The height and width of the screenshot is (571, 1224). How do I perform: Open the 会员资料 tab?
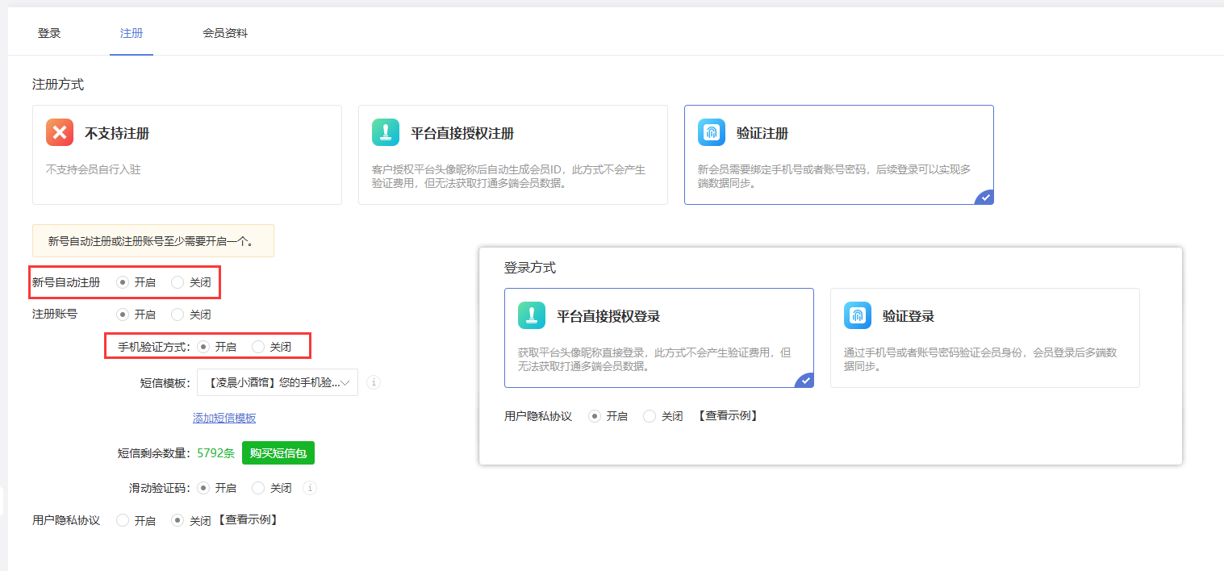[x=225, y=33]
